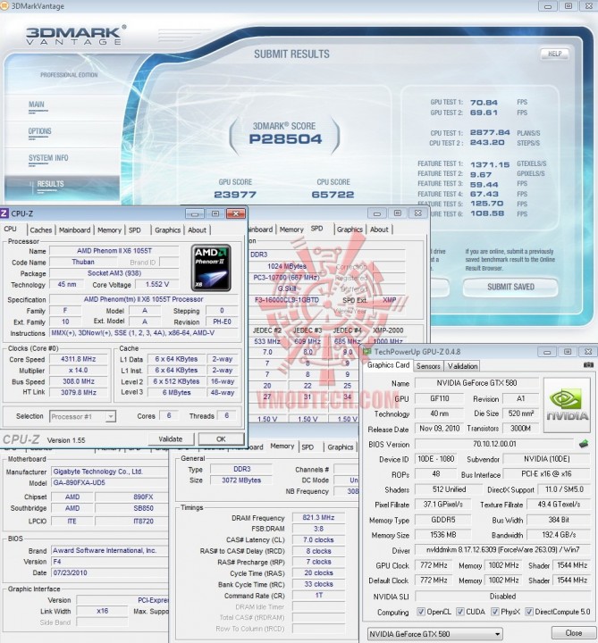Toggle the DirectCompute 5.0 checkbox
The width and height of the screenshot is (598, 643).
click(529, 612)
